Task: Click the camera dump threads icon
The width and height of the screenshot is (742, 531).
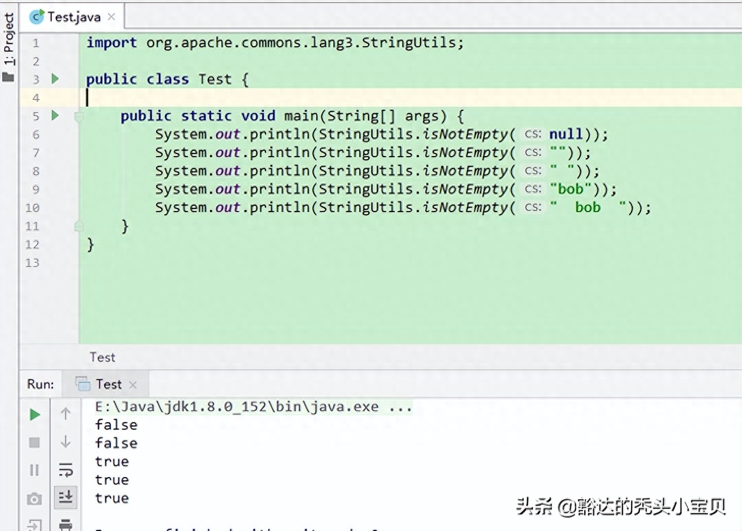Action: tap(34, 499)
